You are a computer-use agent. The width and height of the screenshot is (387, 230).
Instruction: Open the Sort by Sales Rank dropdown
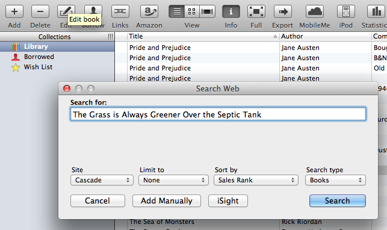pyautogui.click(x=256, y=180)
